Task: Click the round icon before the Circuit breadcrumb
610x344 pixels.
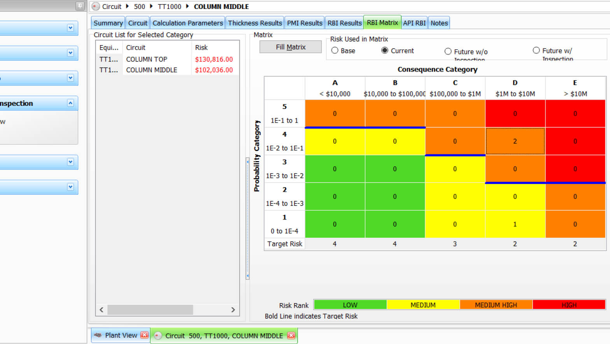Action: pyautogui.click(x=96, y=7)
